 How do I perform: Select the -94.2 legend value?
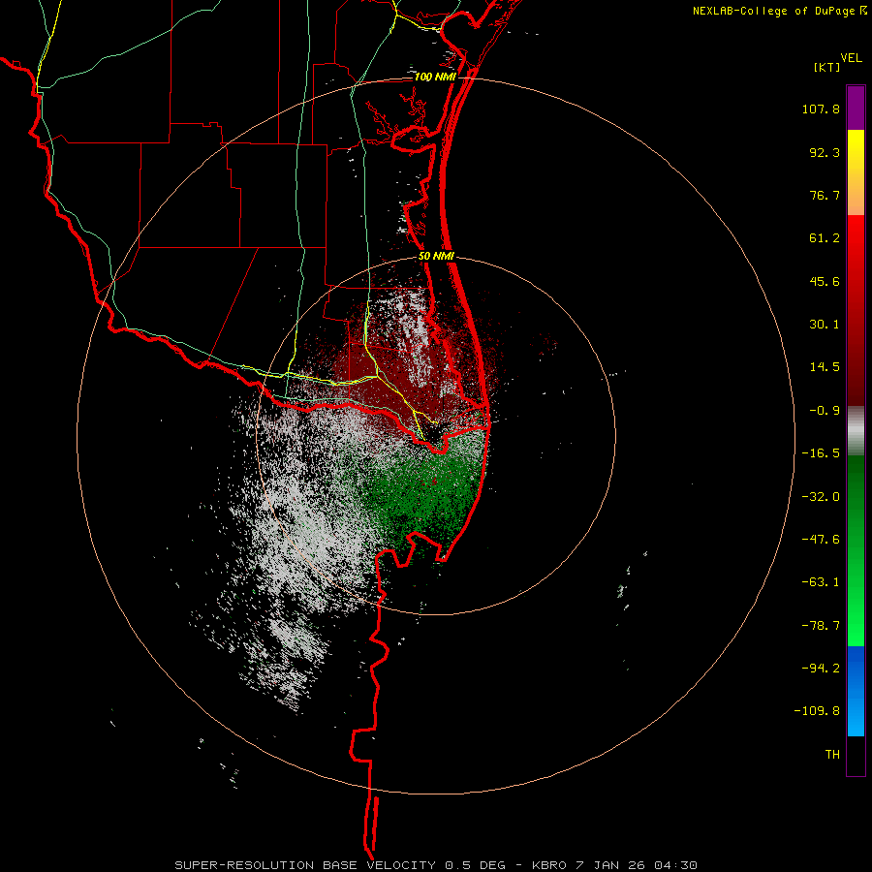(x=821, y=668)
